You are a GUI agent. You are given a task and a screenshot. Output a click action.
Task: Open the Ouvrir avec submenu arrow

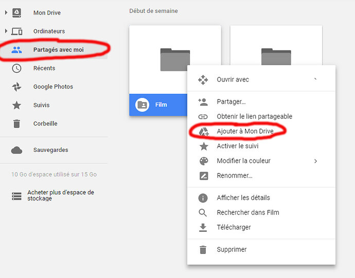(315, 80)
